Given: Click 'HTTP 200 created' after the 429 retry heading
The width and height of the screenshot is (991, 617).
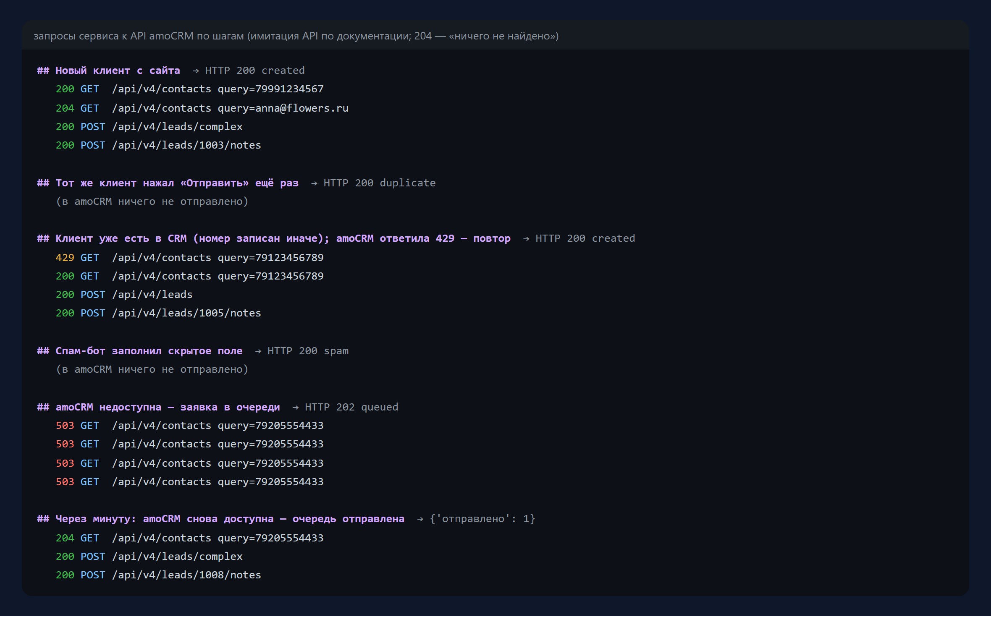Looking at the screenshot, I should [585, 238].
